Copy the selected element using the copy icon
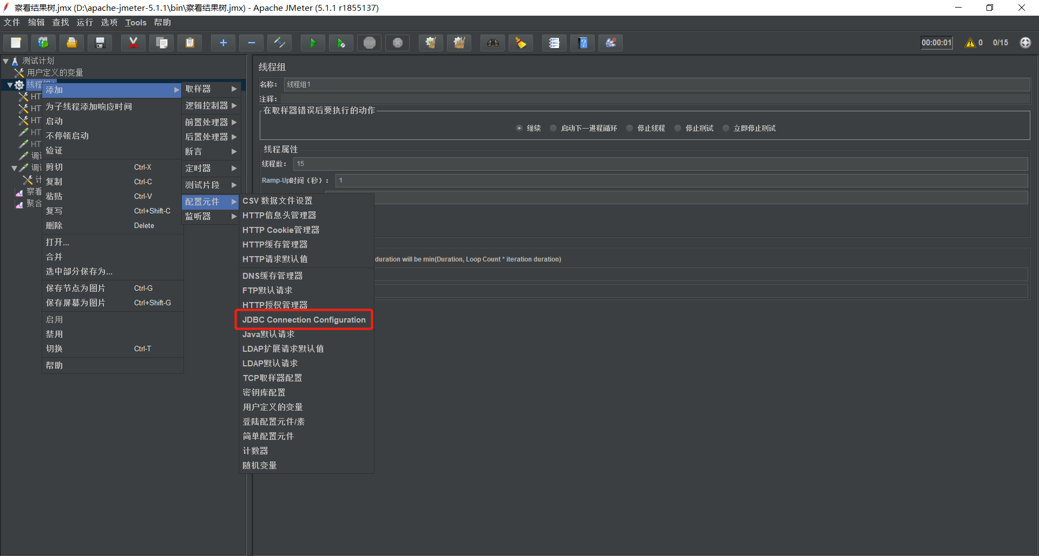The height and width of the screenshot is (556, 1039). pyautogui.click(x=161, y=43)
